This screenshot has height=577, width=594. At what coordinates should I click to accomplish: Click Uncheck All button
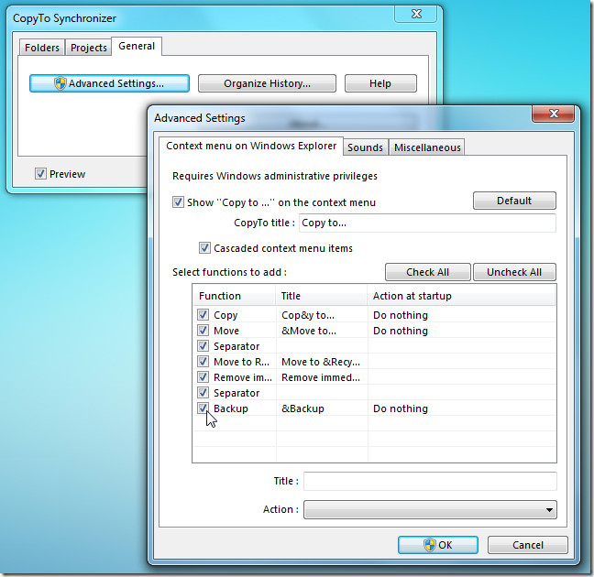click(x=514, y=272)
